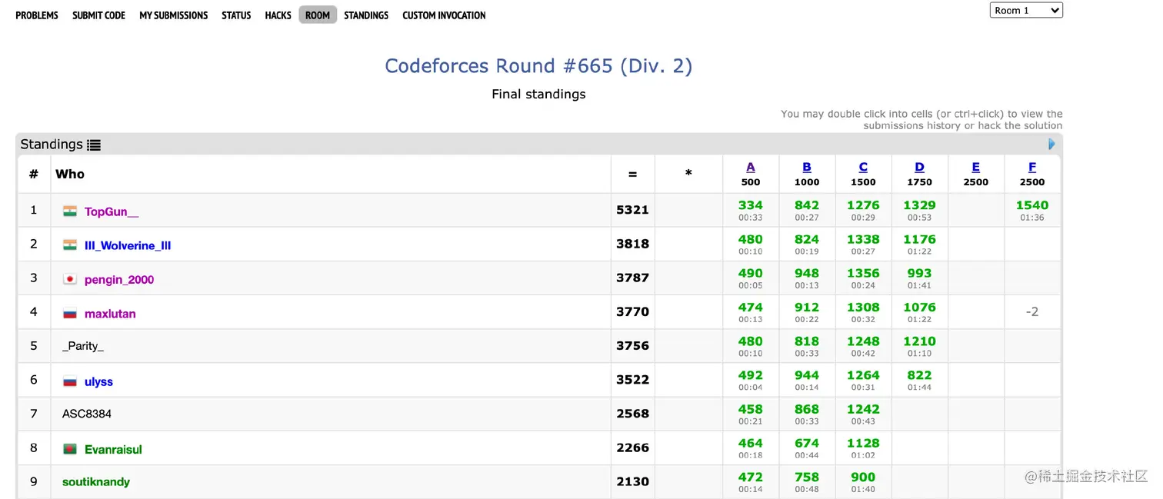The image size is (1163, 499).
Task: Open maxlutan profile link
Action: [110, 314]
